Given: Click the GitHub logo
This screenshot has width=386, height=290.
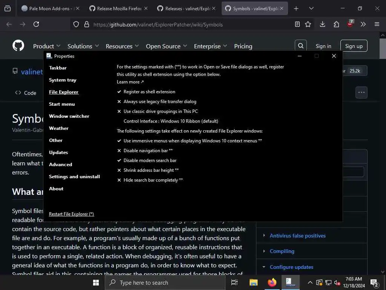Looking at the screenshot, I should pos(18,45).
